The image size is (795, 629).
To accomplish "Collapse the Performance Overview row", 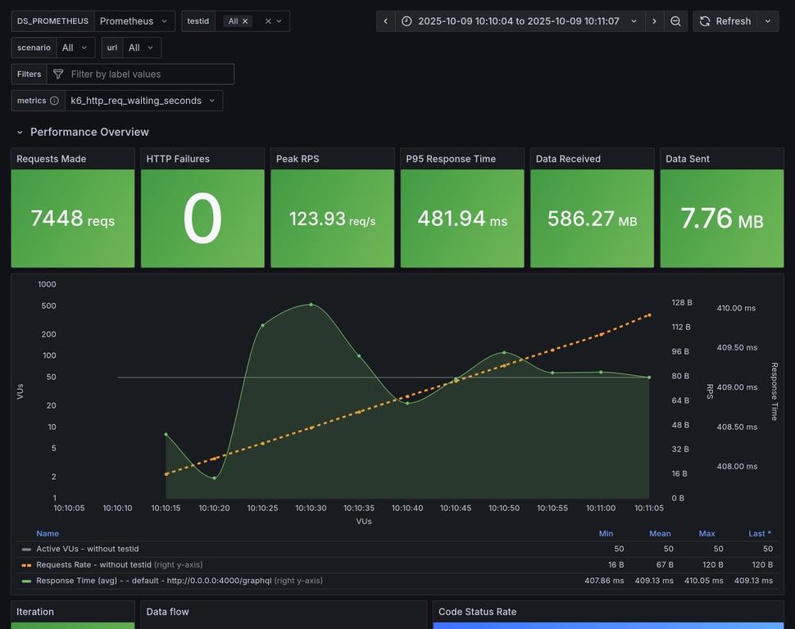I will (x=21, y=132).
